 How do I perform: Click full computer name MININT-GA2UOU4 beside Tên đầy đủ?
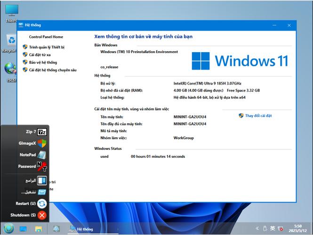point(190,124)
